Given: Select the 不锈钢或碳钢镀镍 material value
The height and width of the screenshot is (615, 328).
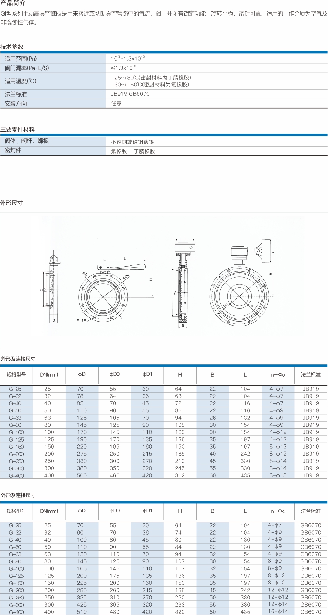Looking at the screenshot, I should click(x=132, y=142).
